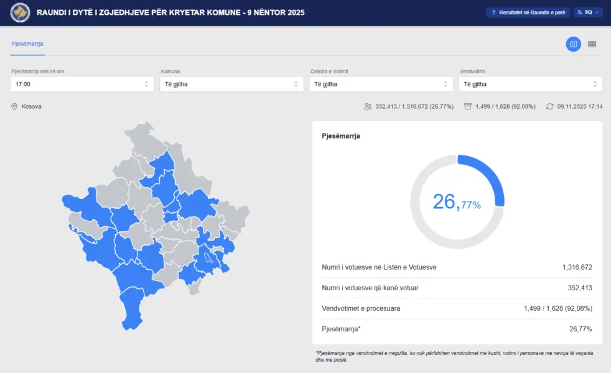Click the refresh icon beside the timestamp
Screen dimensions: 611x373
pyautogui.click(x=549, y=107)
